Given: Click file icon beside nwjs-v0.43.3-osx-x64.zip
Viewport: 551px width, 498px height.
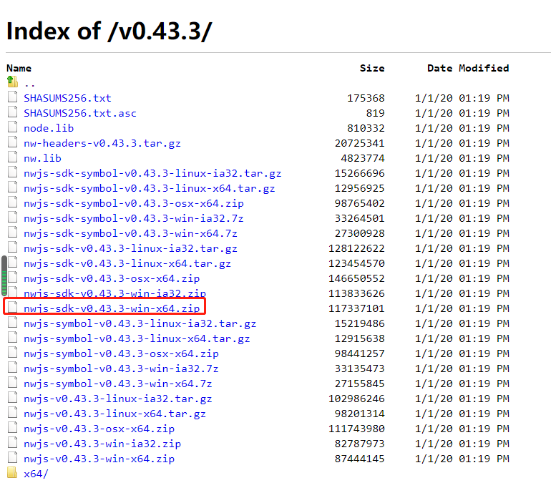Looking at the screenshot, I should tap(13, 427).
